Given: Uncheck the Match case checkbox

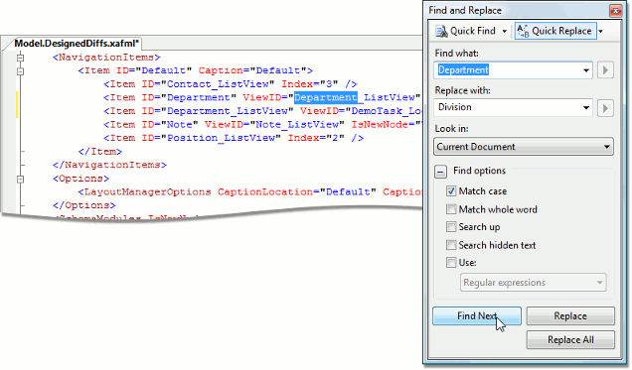Looking at the screenshot, I should pos(451,191).
